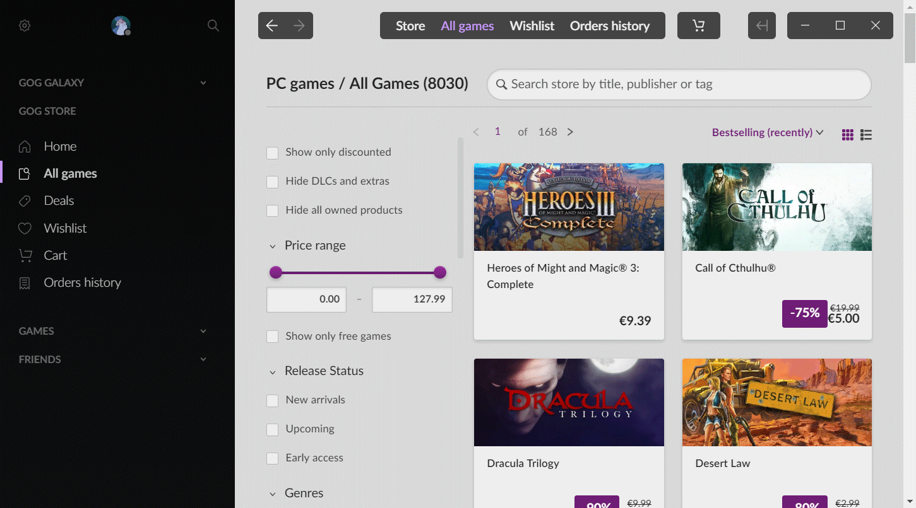Click the Wishlist heart icon in sidebar
Image resolution: width=916 pixels, height=508 pixels.
click(x=25, y=228)
